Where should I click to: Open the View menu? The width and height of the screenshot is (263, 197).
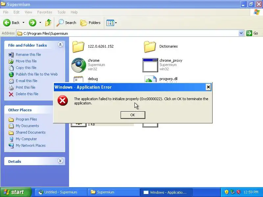28,12
